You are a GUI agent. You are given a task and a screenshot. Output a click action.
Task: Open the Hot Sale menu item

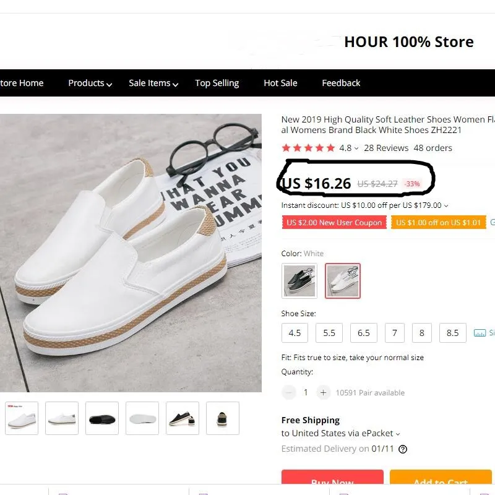[280, 83]
